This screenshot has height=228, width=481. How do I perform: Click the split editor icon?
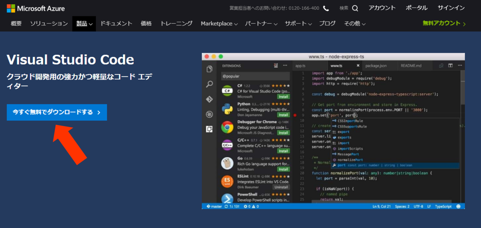tap(450, 65)
